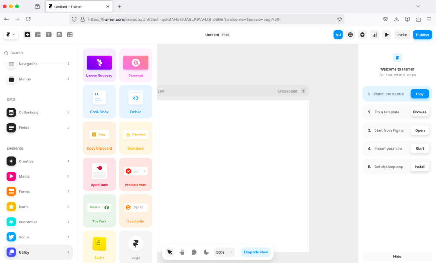Open the Media elements category
Screen dimensions: 436x263
38,176
